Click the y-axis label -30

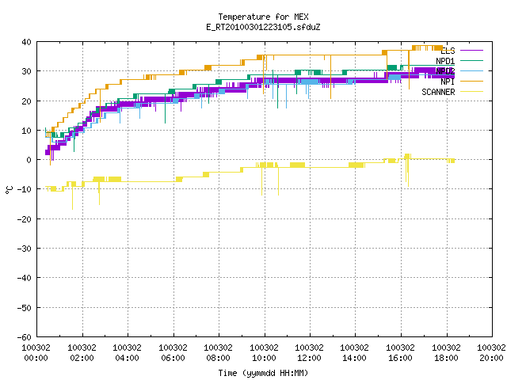[x=25, y=249]
